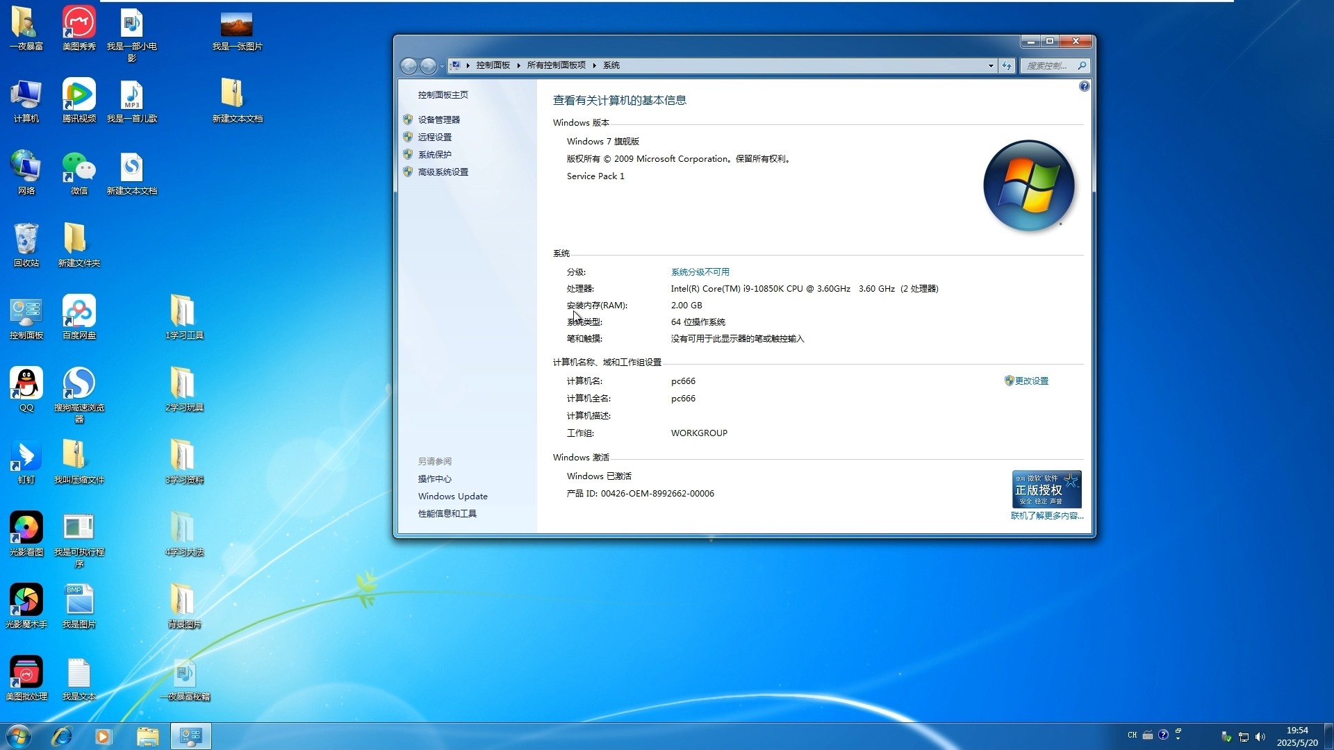
Task: Select 腾讯视频 desktop shortcut
Action: coord(79,101)
